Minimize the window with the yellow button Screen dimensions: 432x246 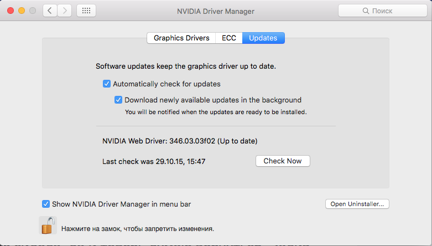point(22,11)
